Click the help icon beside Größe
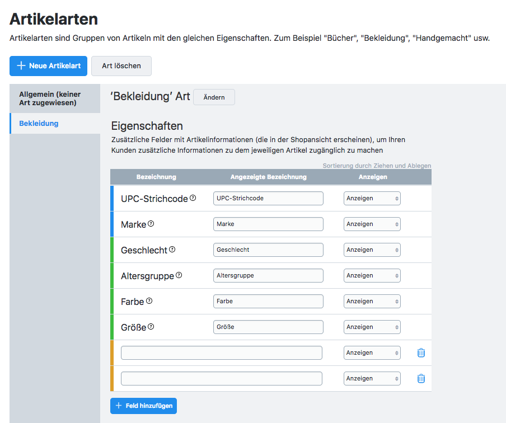Viewport: 506px width, 423px height. pos(151,327)
